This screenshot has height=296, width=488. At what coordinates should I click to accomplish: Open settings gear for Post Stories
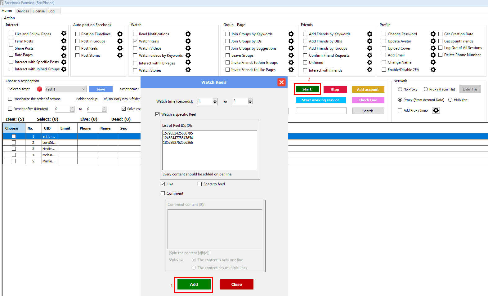[x=120, y=55]
